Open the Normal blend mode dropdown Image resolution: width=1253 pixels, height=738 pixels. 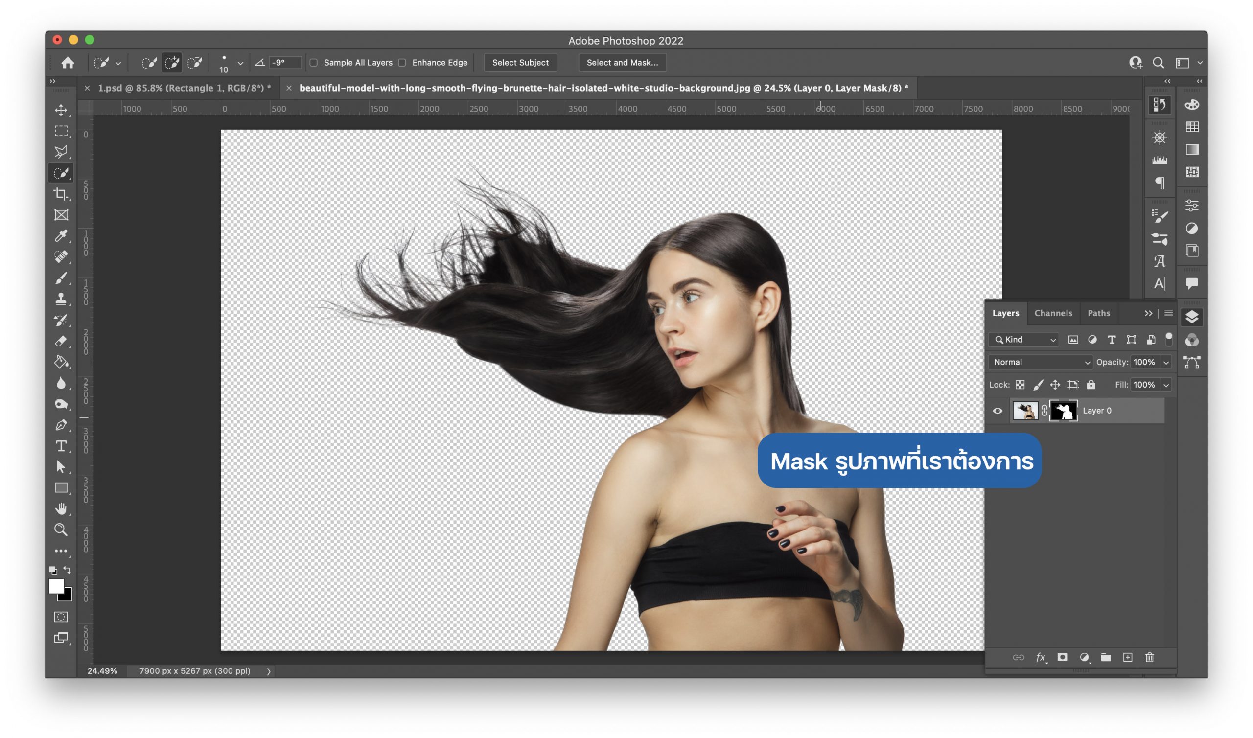[x=1040, y=362]
